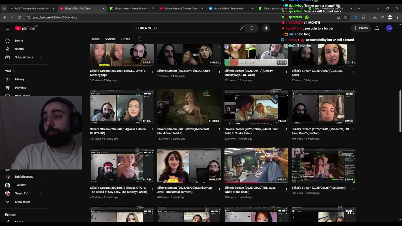The image size is (402, 226).
Task: Reload the page
Action: (19, 17)
